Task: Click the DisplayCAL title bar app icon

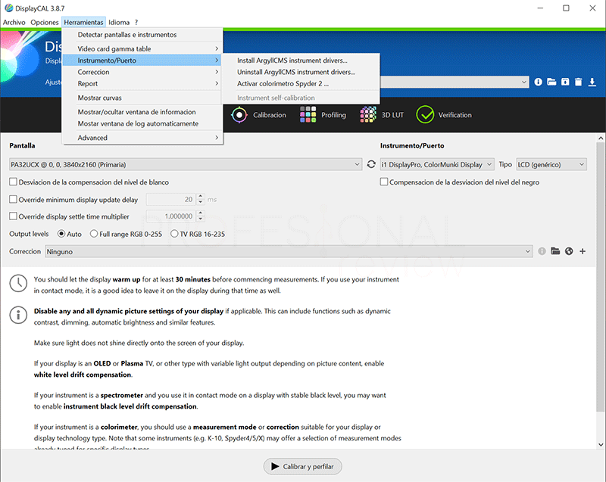Action: coord(8,8)
